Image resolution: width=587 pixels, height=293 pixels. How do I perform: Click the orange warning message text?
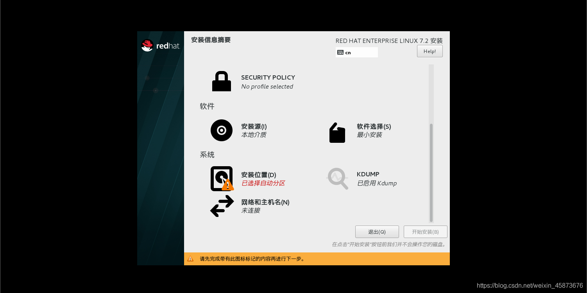pyautogui.click(x=252, y=259)
